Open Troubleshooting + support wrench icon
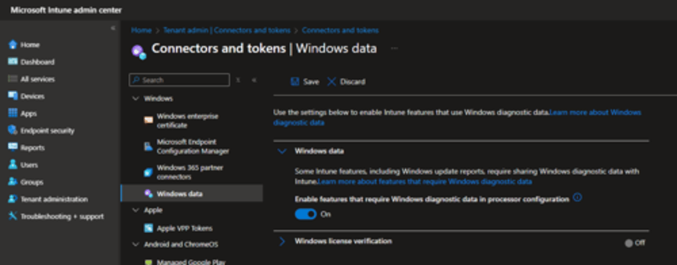 13,216
